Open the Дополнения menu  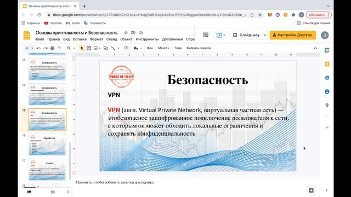coord(172,39)
